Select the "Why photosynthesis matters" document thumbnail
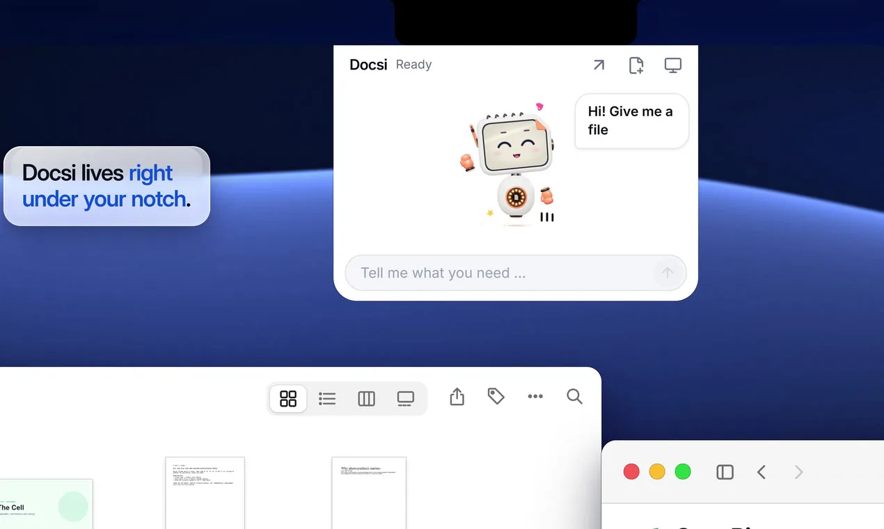Screen dimensions: 884x529 pyautogui.click(x=369, y=493)
